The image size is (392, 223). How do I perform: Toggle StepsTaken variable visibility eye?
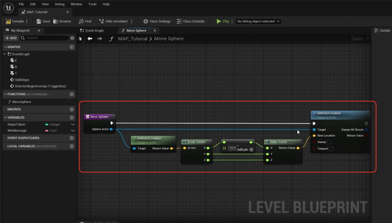73,124
